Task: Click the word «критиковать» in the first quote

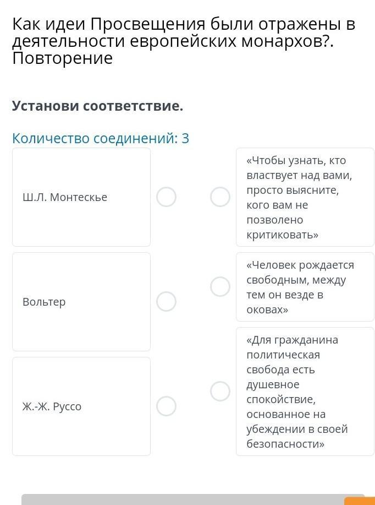Action: pyautogui.click(x=283, y=235)
